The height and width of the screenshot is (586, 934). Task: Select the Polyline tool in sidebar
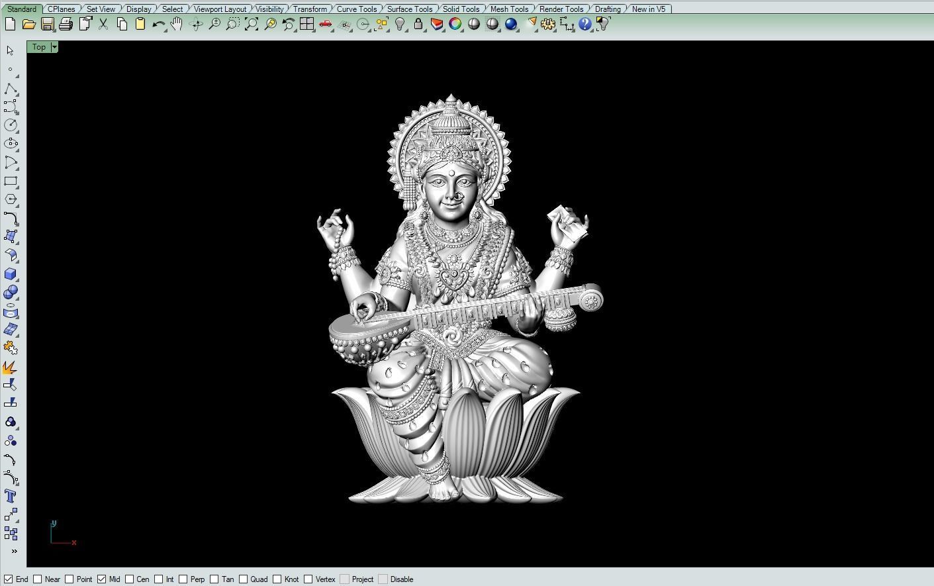11,88
